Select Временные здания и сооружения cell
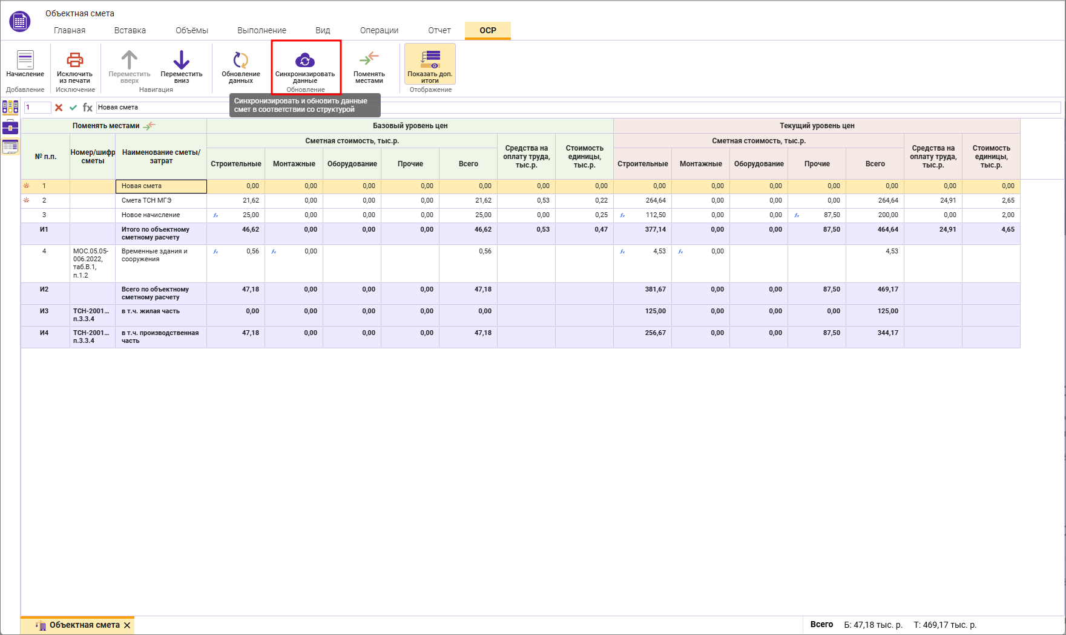The width and height of the screenshot is (1066, 635). click(160, 255)
